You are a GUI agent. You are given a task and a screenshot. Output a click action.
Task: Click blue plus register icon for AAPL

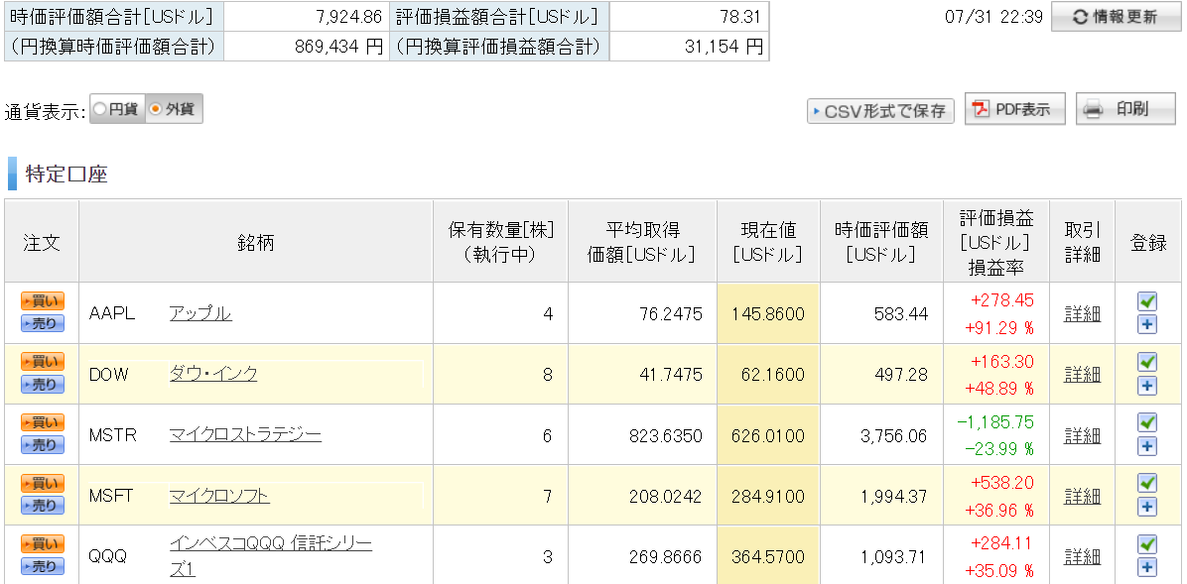pyautogui.click(x=1147, y=324)
